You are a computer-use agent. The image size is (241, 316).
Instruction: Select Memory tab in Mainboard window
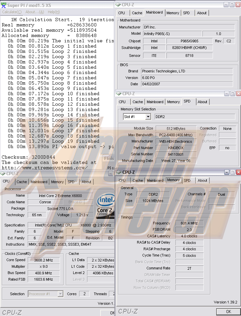(173, 13)
